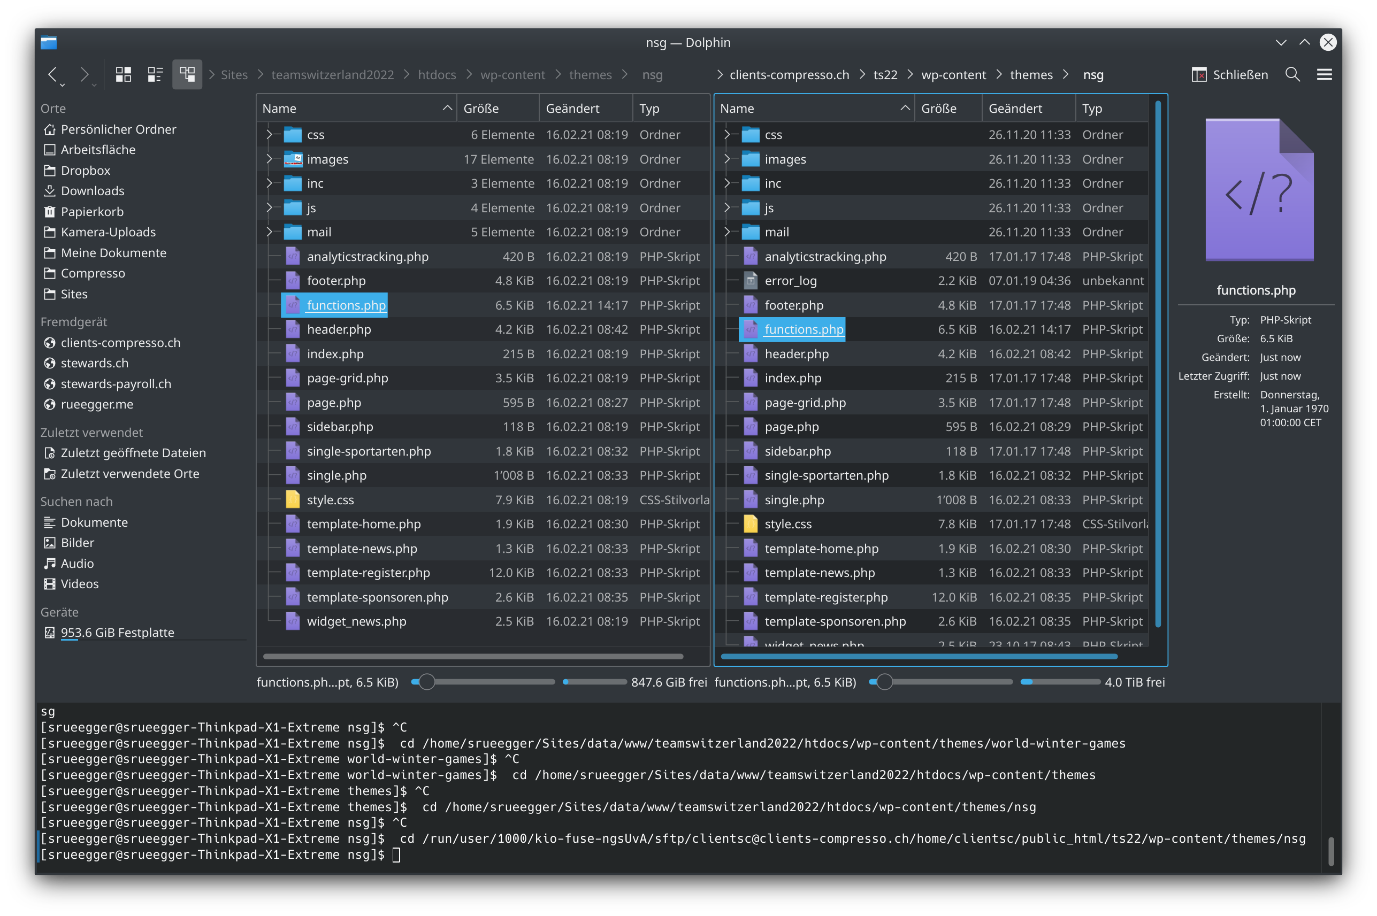Switch to compact view mode
Viewport: 1377px width, 916px height.
coord(155,74)
